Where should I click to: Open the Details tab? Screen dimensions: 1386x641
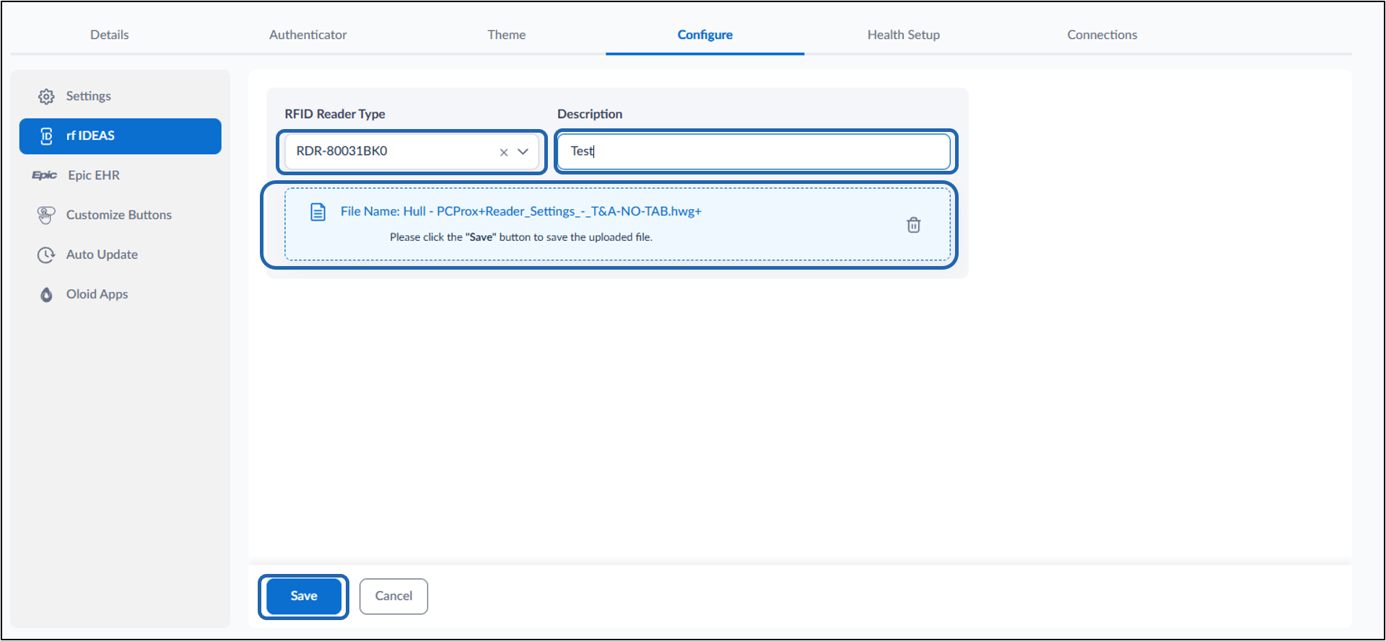(x=109, y=35)
